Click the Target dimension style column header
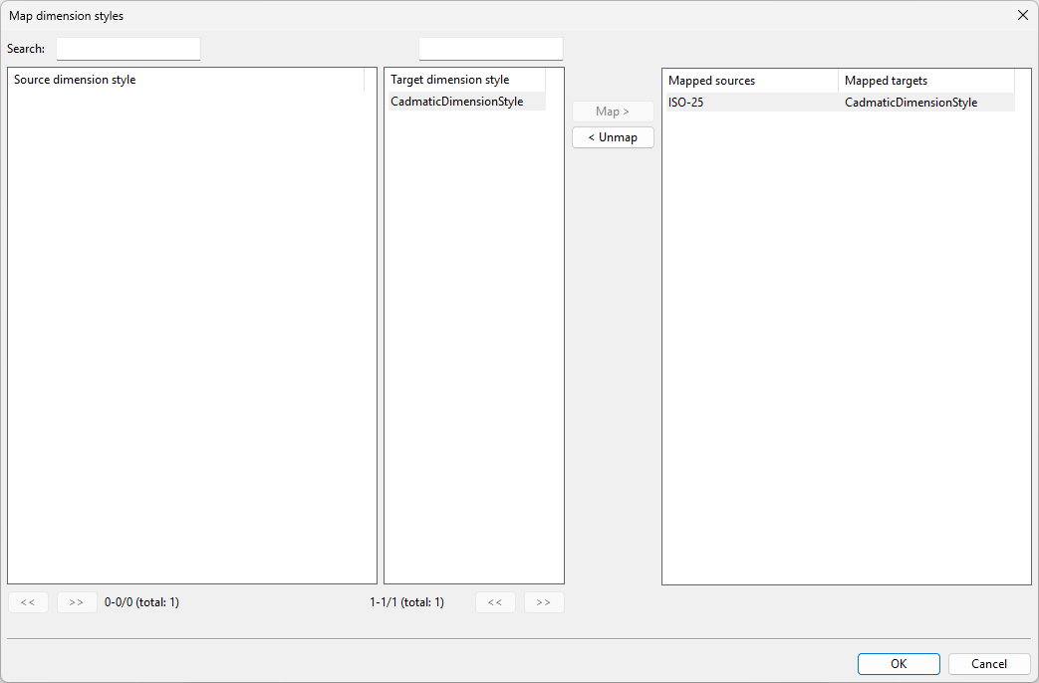 coord(464,80)
